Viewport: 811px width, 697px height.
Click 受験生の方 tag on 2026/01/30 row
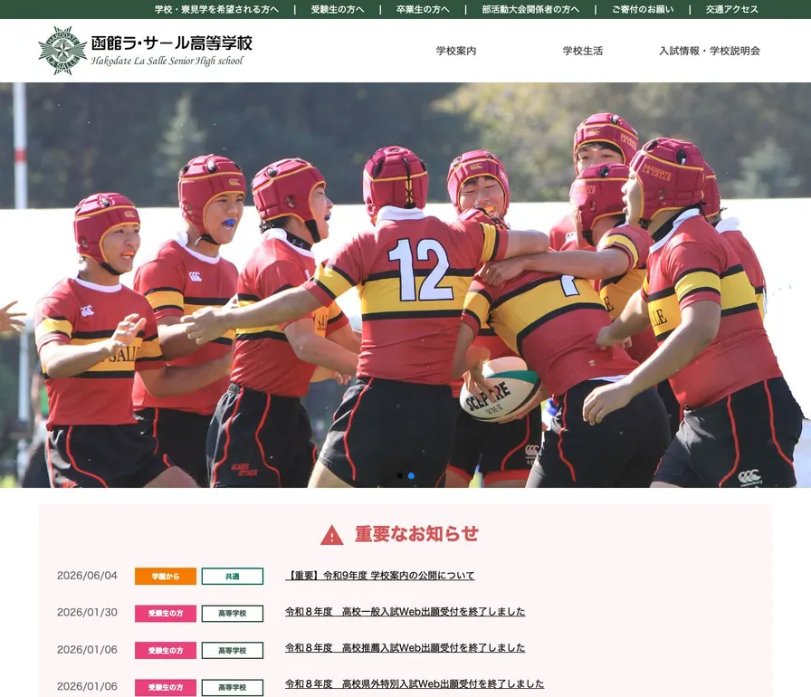coord(166,613)
